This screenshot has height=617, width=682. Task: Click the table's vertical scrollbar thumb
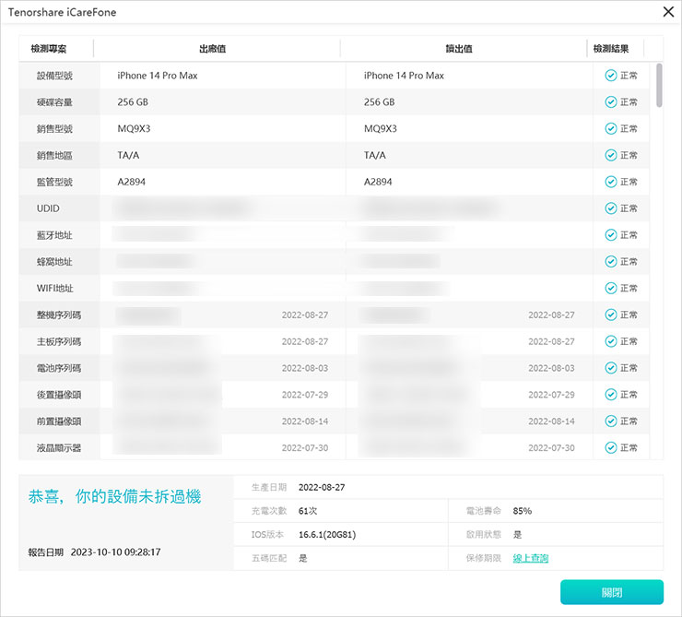coord(659,85)
